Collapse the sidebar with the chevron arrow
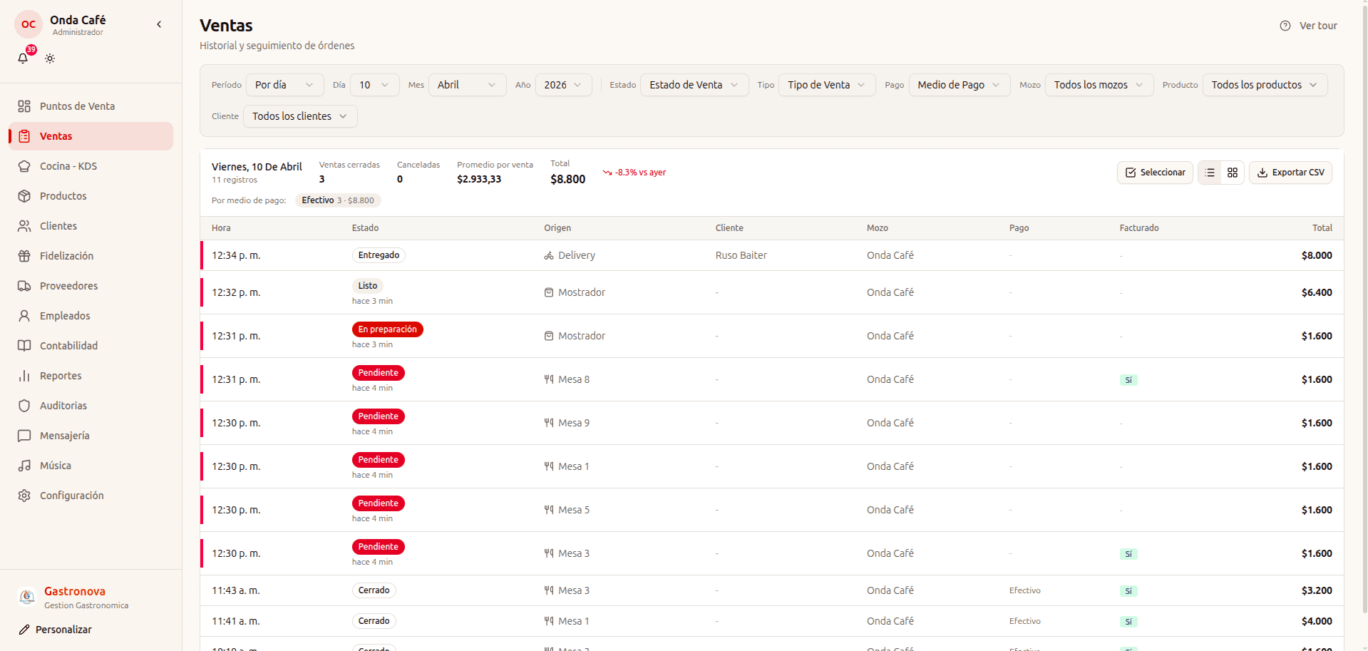The height and width of the screenshot is (651, 1368). (159, 24)
